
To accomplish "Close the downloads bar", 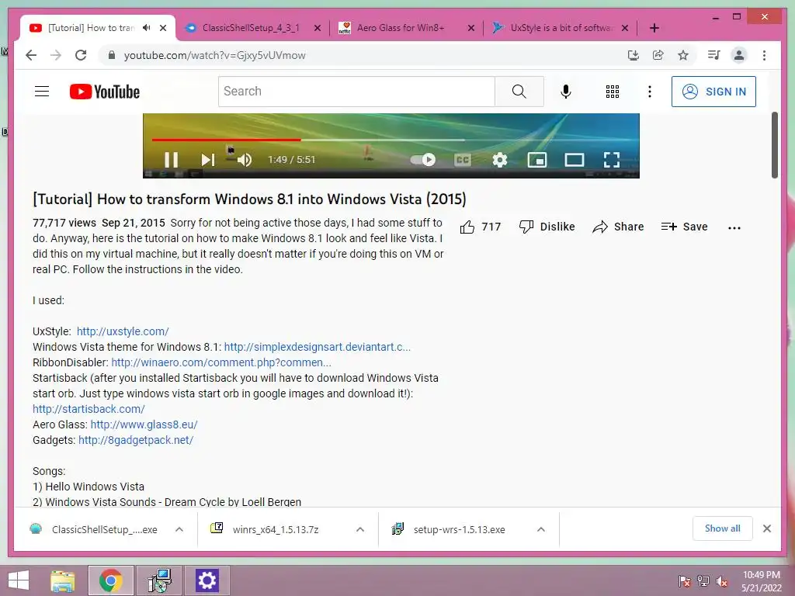I will point(767,528).
